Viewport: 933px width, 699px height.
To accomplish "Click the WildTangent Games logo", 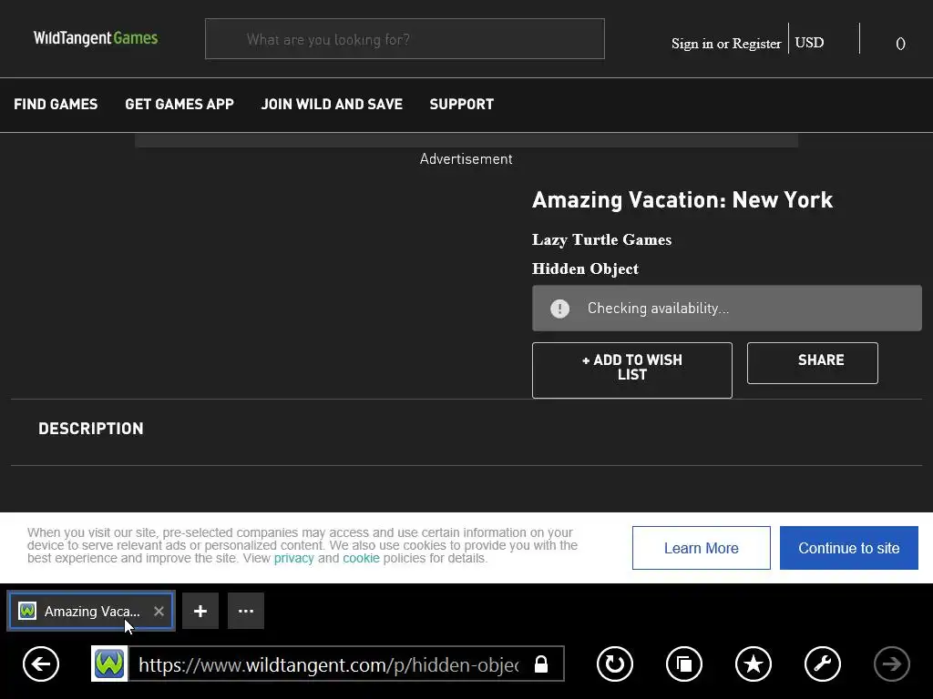I will [x=95, y=38].
